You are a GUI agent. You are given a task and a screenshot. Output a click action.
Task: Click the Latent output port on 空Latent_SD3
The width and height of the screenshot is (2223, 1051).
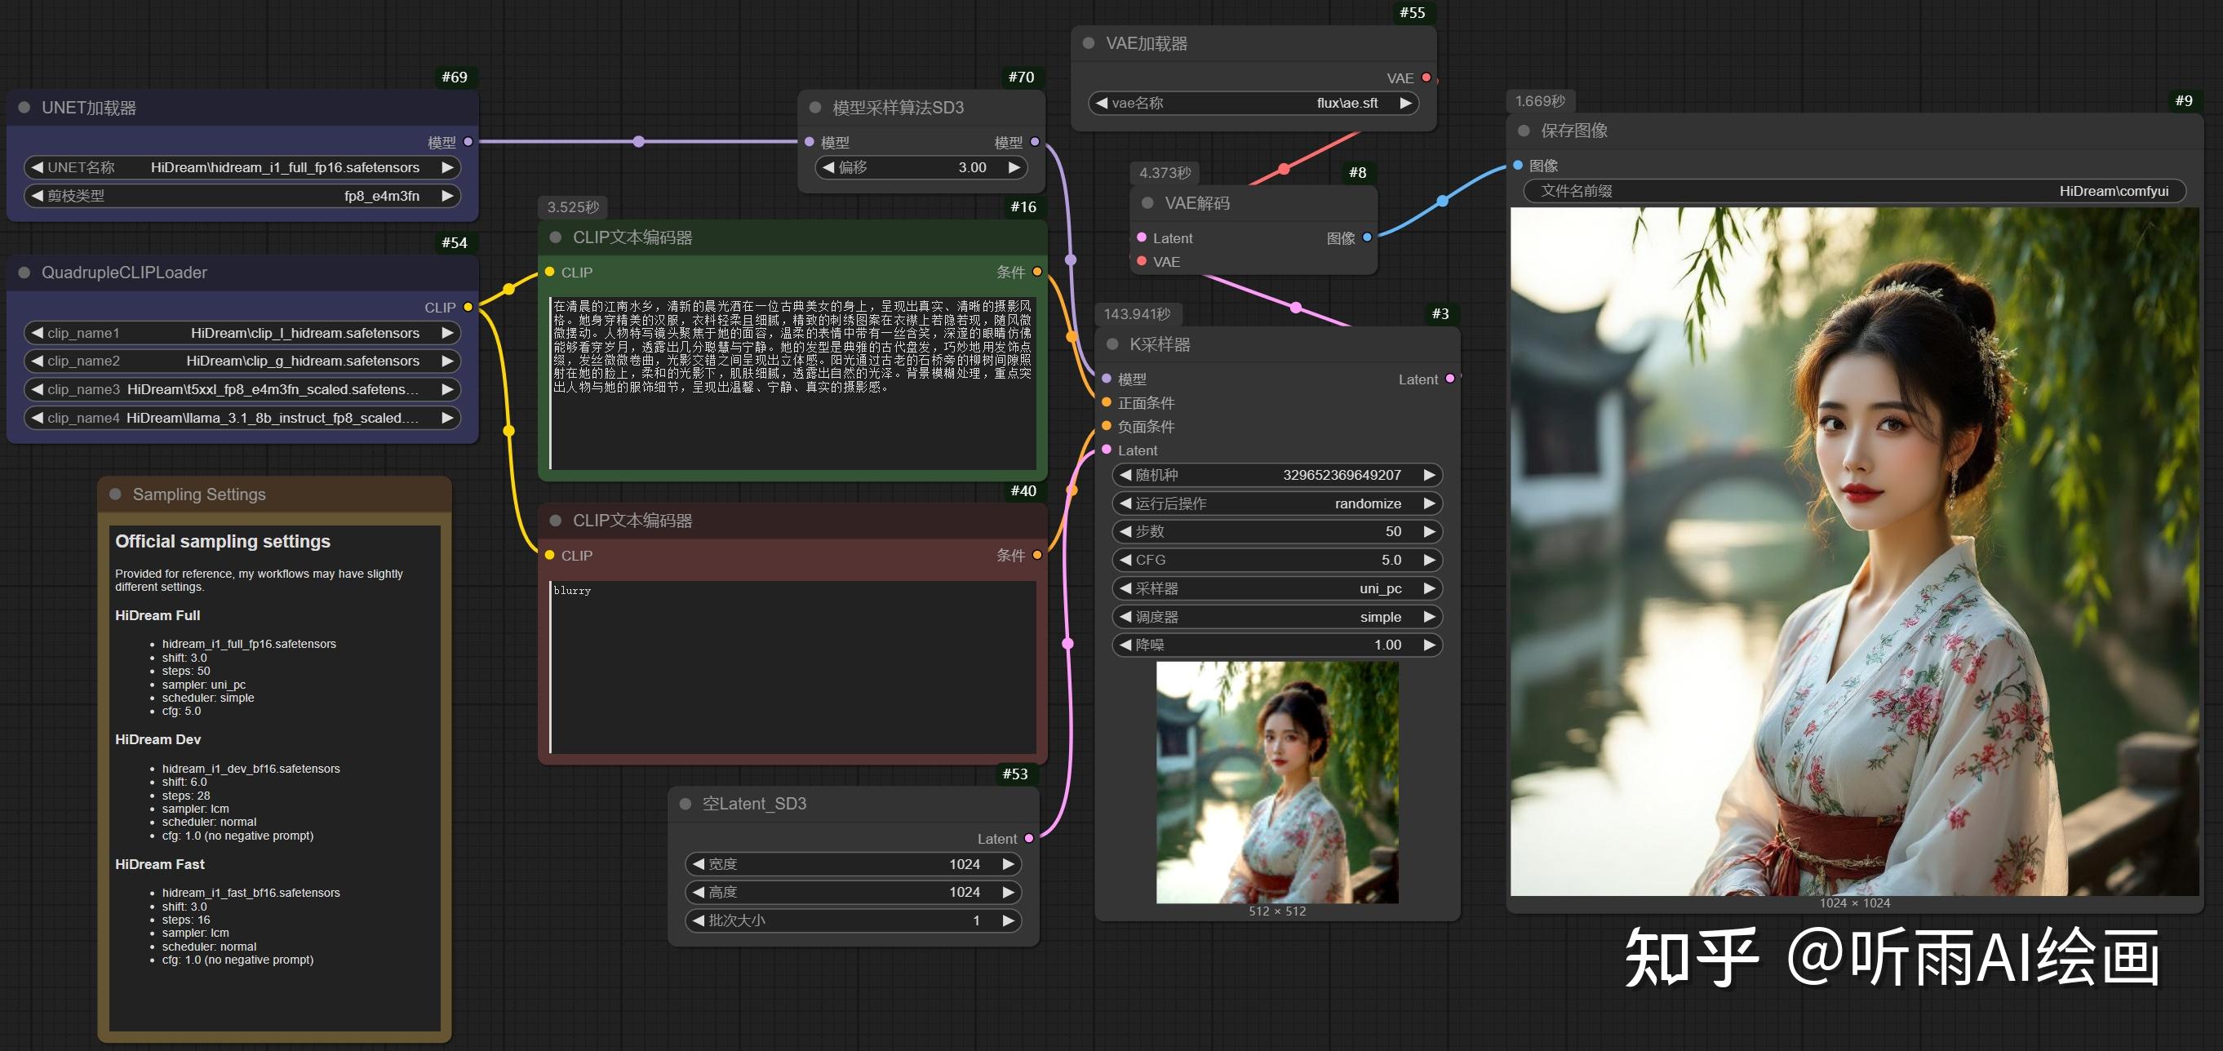[1028, 839]
